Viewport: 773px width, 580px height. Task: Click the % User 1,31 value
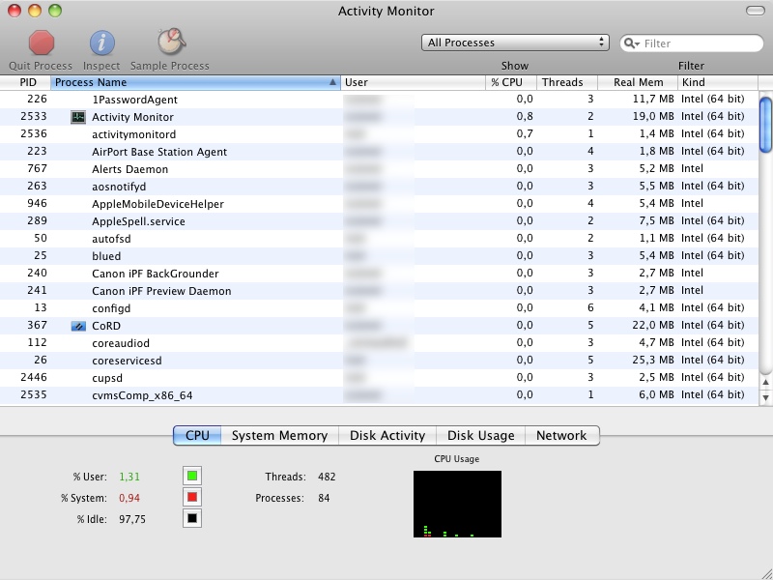(x=129, y=477)
